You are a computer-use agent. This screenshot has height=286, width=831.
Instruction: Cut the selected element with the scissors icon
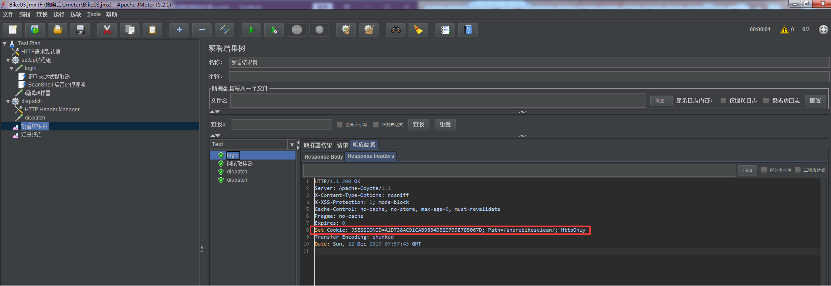(107, 30)
